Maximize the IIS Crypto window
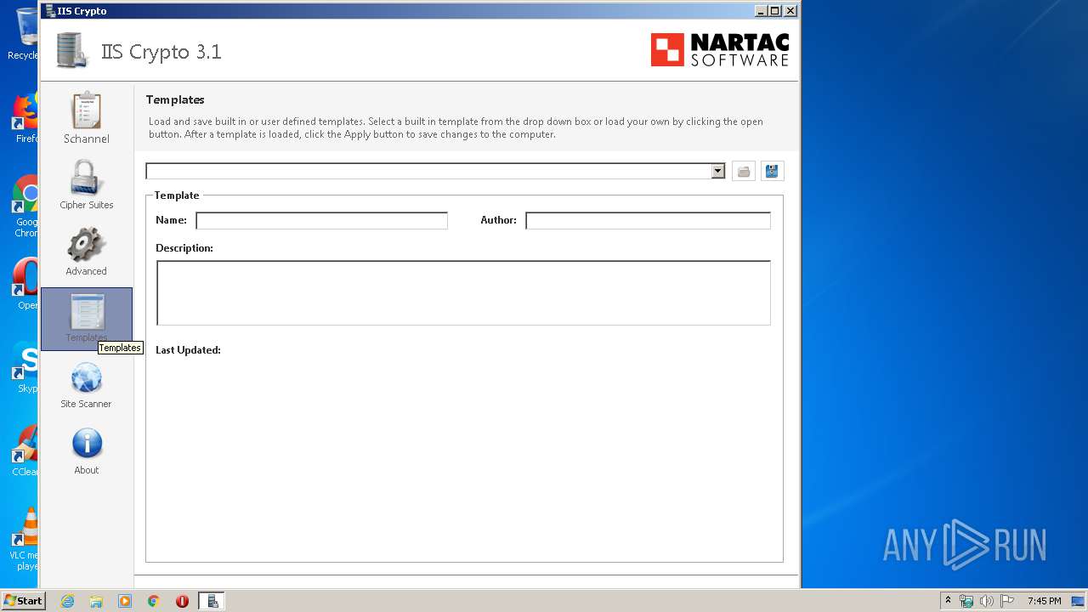 774,11
